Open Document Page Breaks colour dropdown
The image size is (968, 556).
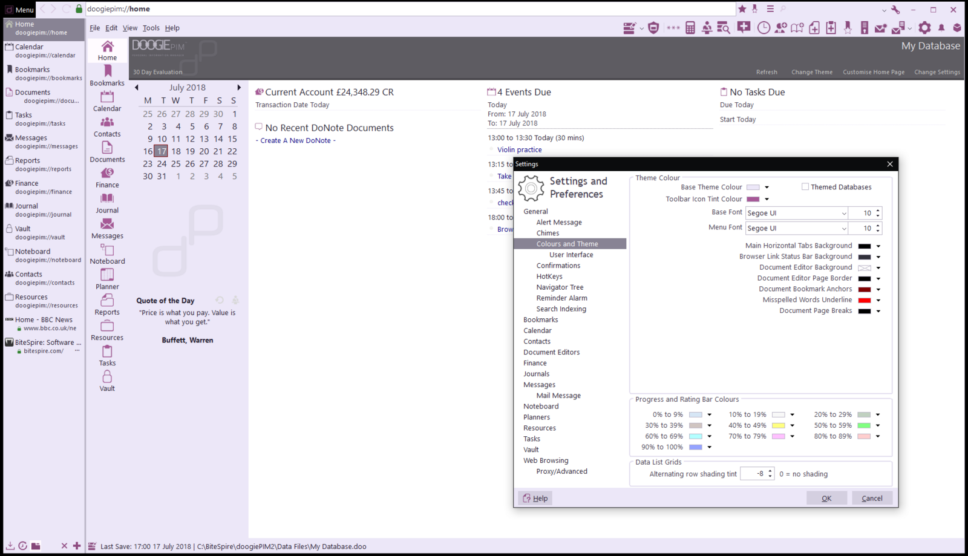(x=878, y=311)
